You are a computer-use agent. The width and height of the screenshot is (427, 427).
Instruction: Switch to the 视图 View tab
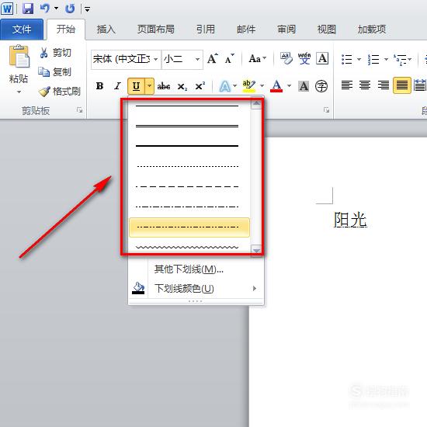327,30
